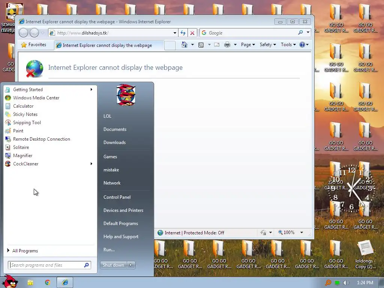Screen dimensions: 384x288
Task: Click the Refresh icon in IE
Action: coord(183,33)
